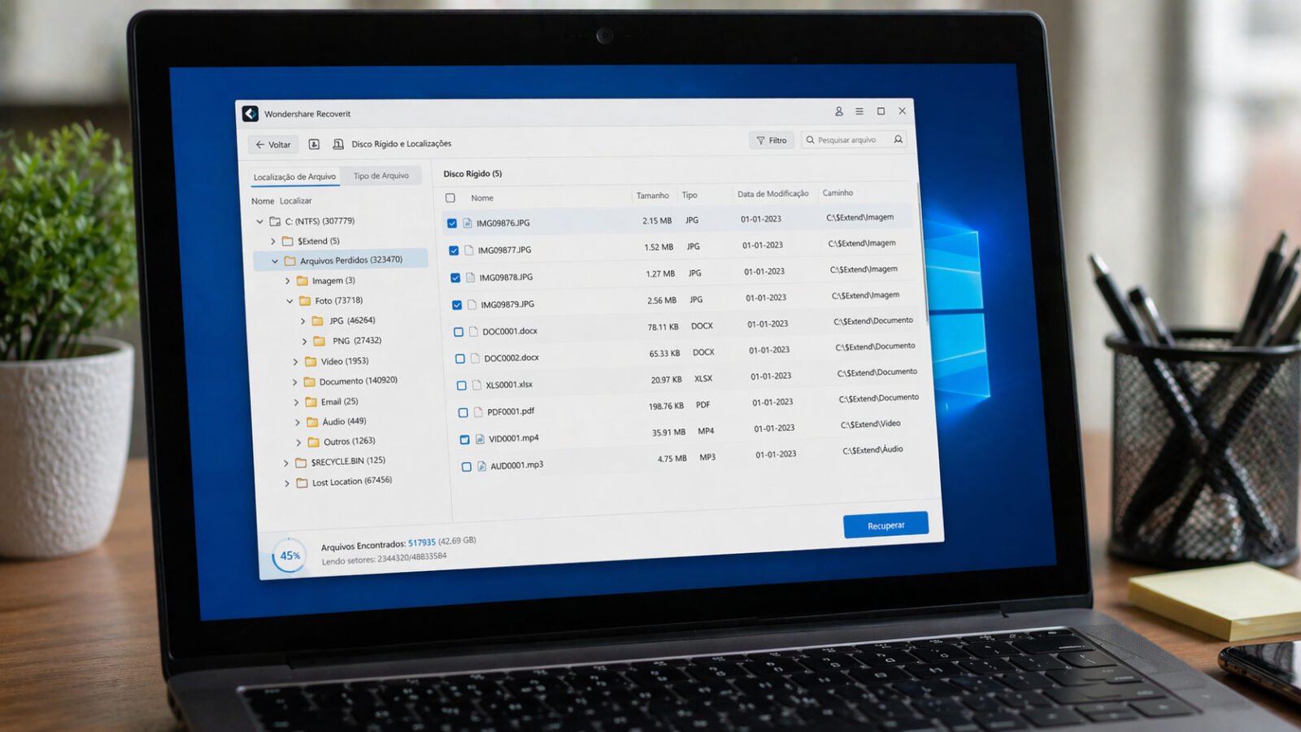Viewport: 1301px width, 732px height.
Task: Click the 45% scan progress circle
Action: coord(289,556)
